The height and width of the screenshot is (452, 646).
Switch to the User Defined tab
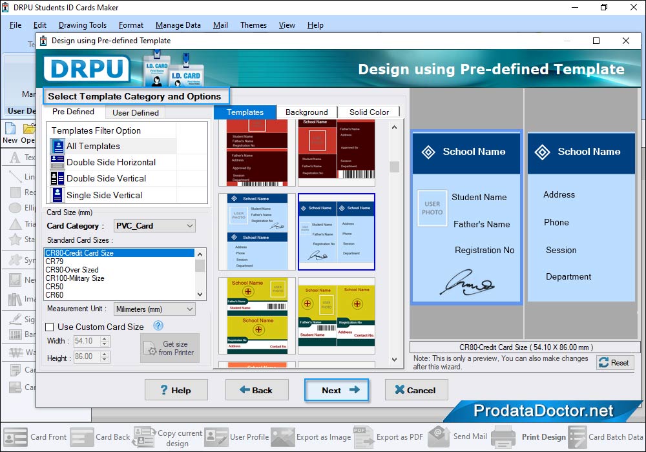136,113
